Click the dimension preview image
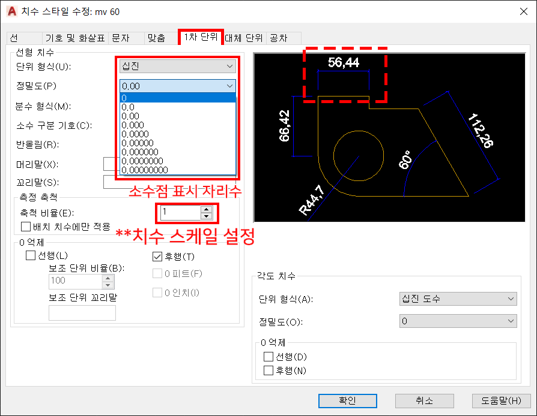 coord(389,137)
